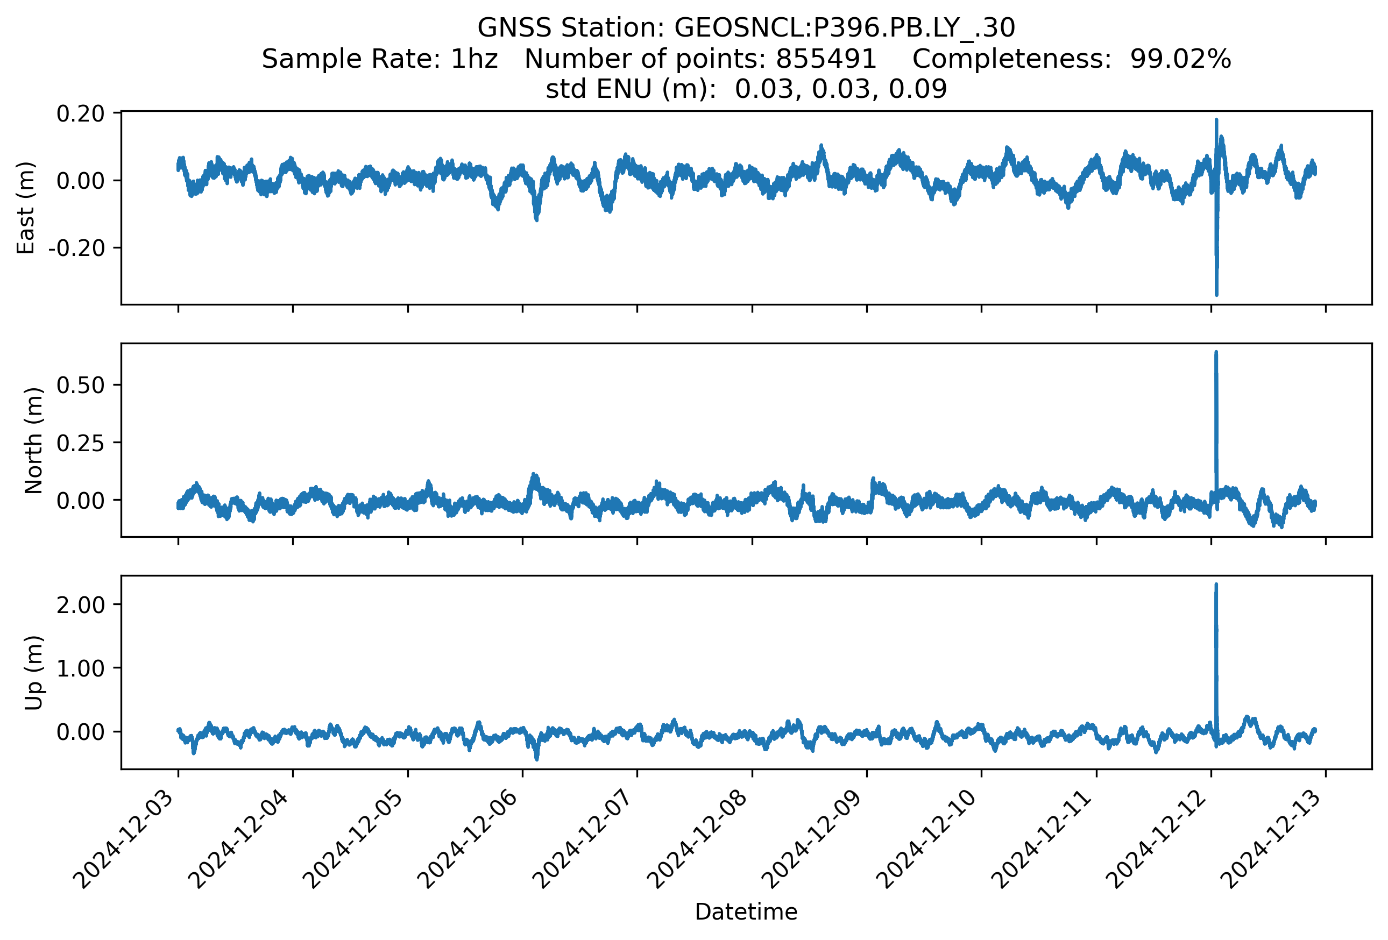Click the negative spike bottom in East plot
Image resolution: width=1388 pixels, height=940 pixels.
click(1216, 294)
